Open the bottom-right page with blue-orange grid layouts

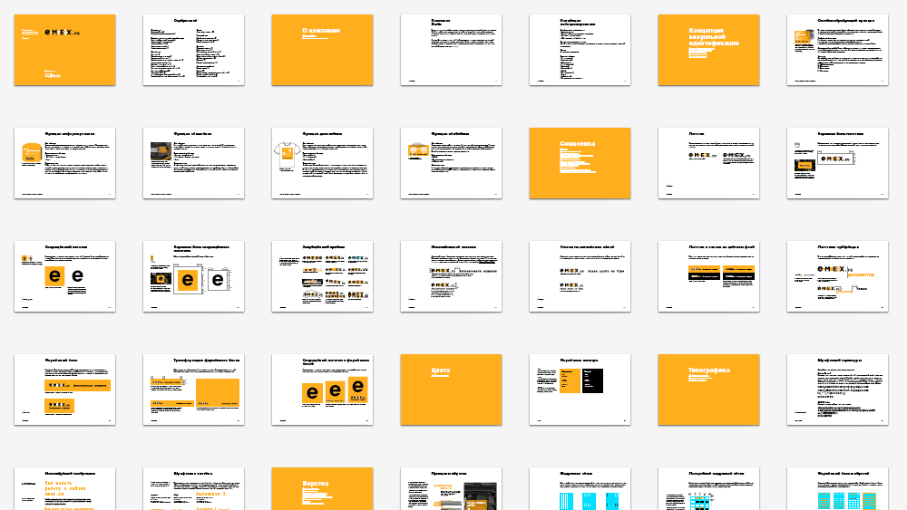(837, 489)
